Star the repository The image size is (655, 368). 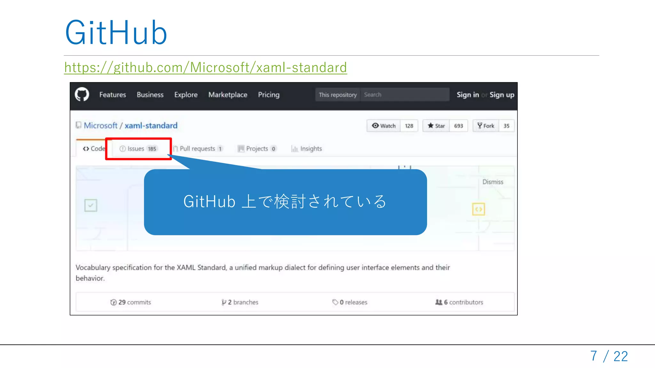point(436,126)
